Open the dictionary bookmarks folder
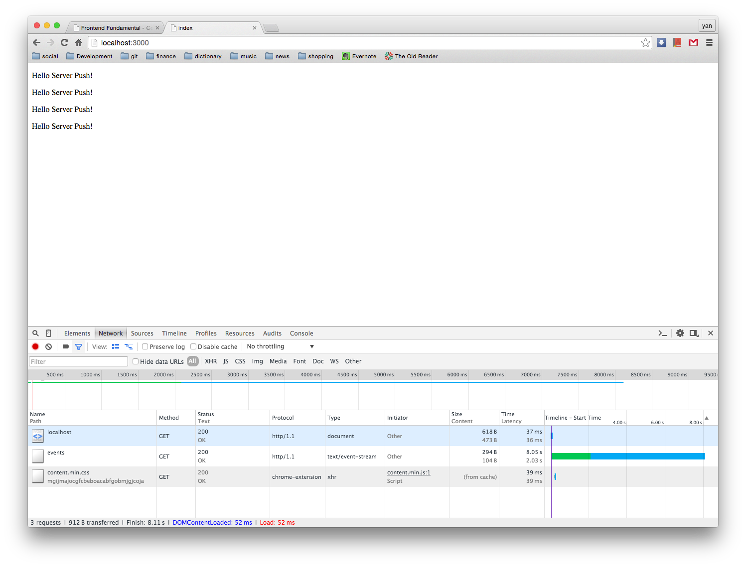 pyautogui.click(x=203, y=56)
